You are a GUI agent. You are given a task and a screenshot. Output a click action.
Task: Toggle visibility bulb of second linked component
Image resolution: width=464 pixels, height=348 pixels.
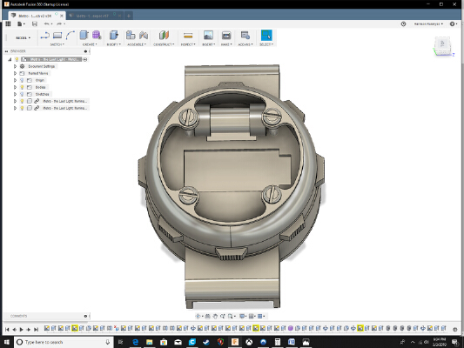22,108
